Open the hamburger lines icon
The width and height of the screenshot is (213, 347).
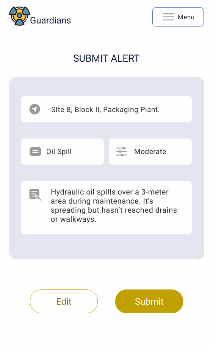pyautogui.click(x=168, y=17)
